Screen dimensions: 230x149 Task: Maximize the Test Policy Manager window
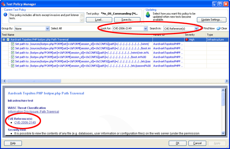pos(220,4)
